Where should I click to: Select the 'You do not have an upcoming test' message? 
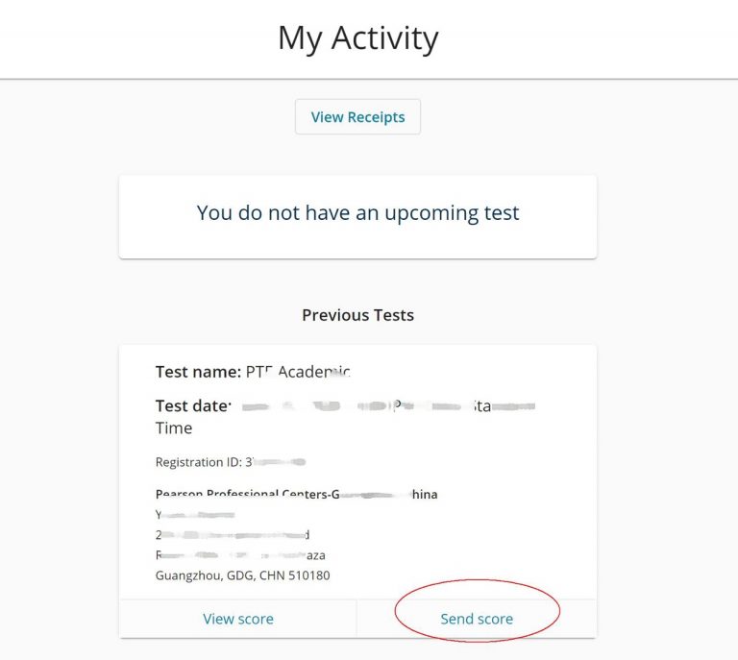pos(357,213)
